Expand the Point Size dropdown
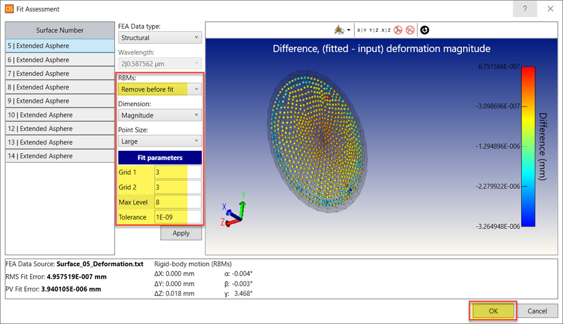Viewport: 563px width, 324px height. coord(159,141)
